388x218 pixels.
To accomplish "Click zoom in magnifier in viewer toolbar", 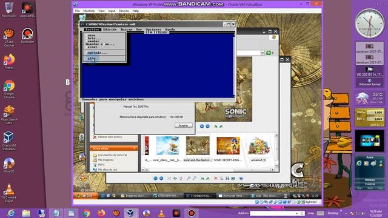I will [189, 178].
